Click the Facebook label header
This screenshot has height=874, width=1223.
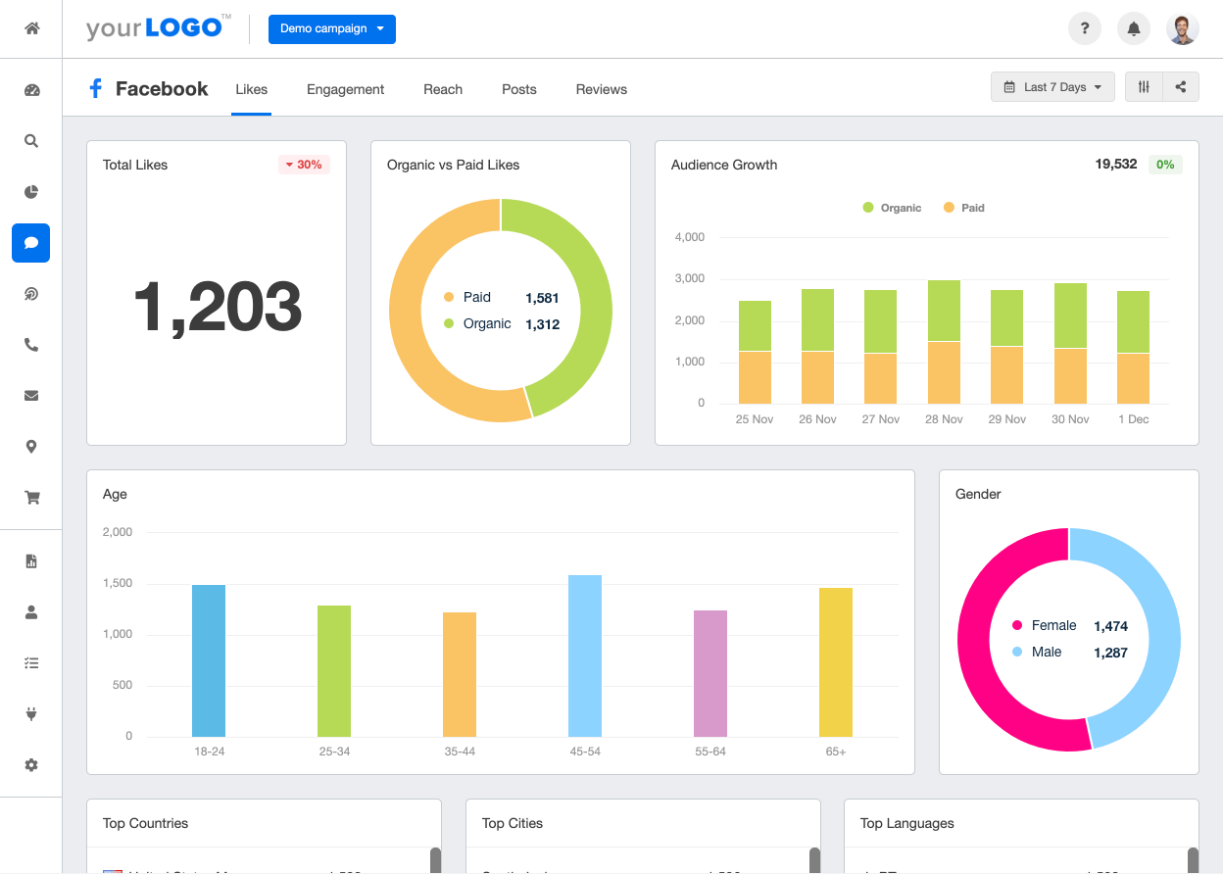click(162, 88)
